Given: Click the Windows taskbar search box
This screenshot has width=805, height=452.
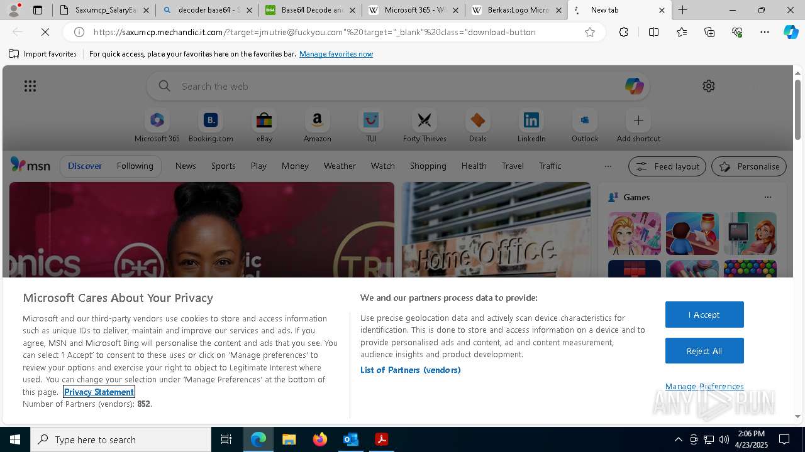Looking at the screenshot, I should coord(121,439).
